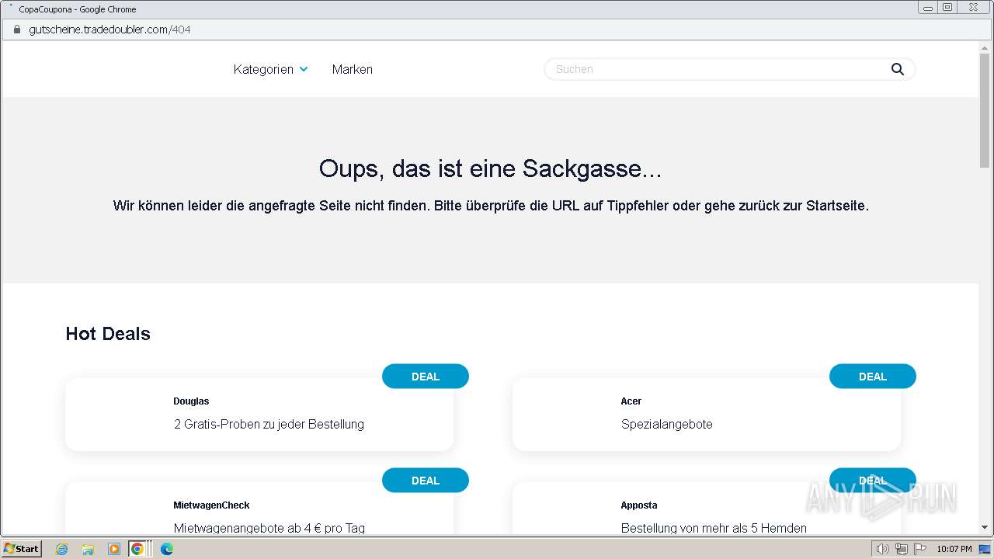Click DEAL button on Apposta card
The image size is (994, 559).
(x=873, y=481)
